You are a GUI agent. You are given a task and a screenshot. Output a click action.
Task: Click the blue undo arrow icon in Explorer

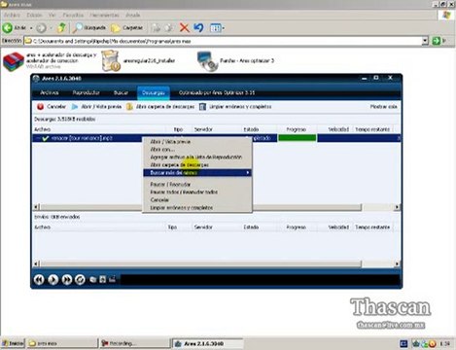pos(198,28)
